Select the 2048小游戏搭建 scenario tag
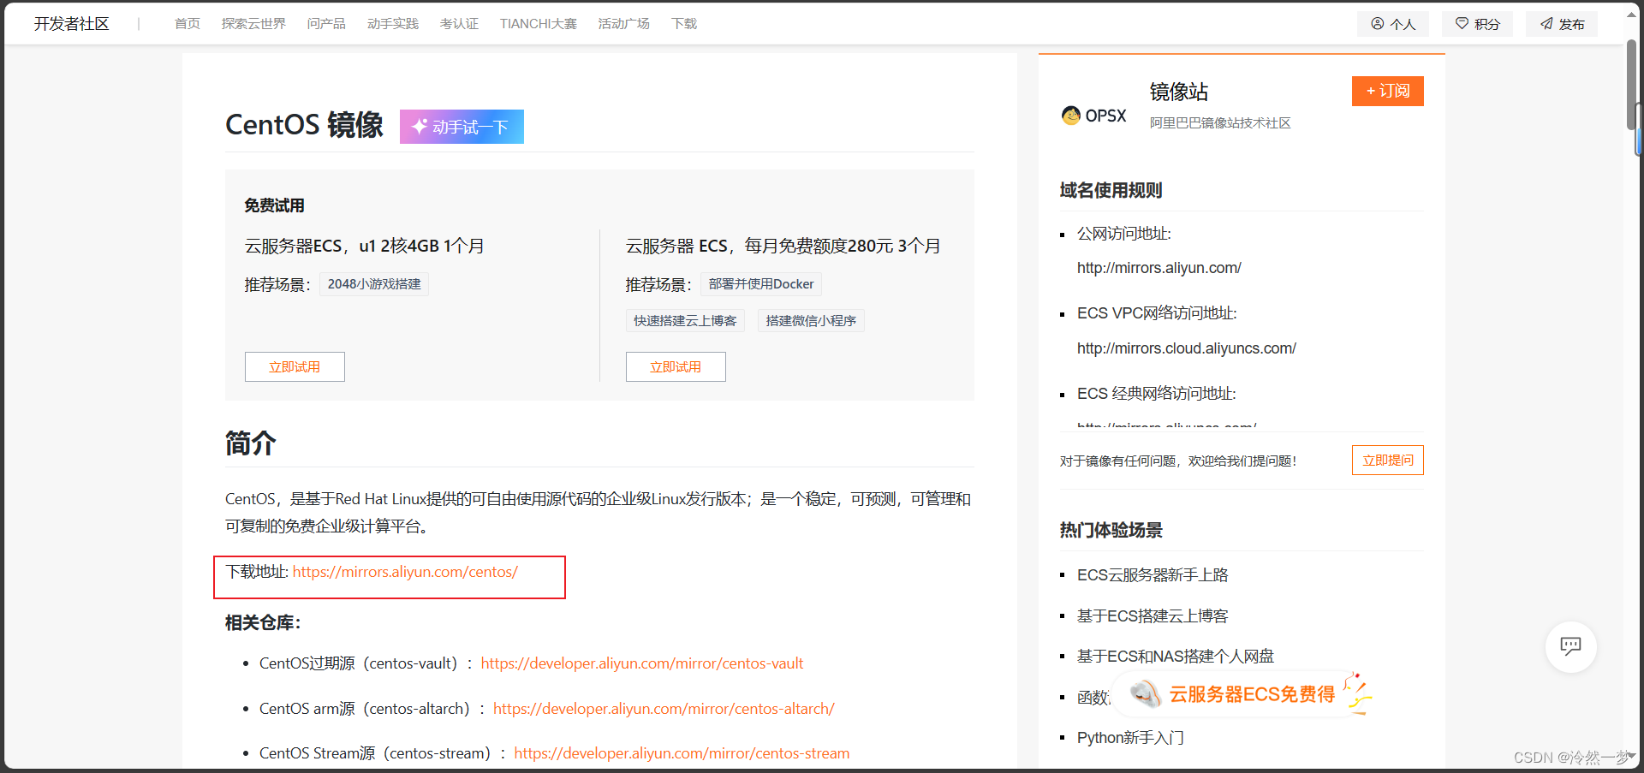Screen dimensions: 1644x773 374,284
